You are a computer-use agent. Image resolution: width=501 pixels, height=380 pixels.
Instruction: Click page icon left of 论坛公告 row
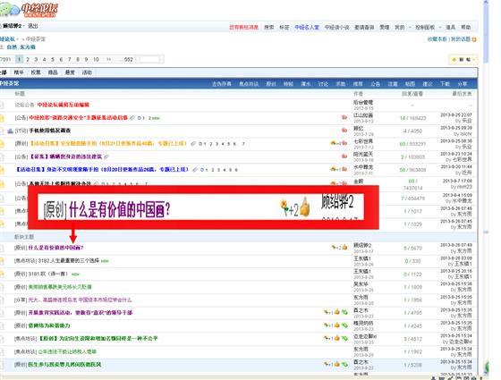coord(2,106)
